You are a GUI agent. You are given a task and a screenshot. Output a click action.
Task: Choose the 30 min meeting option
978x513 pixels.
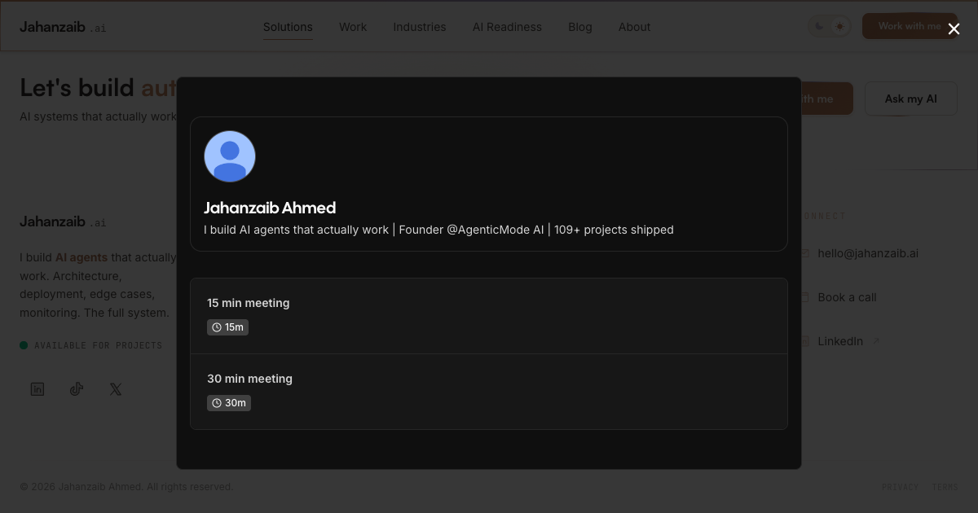pyautogui.click(x=489, y=391)
